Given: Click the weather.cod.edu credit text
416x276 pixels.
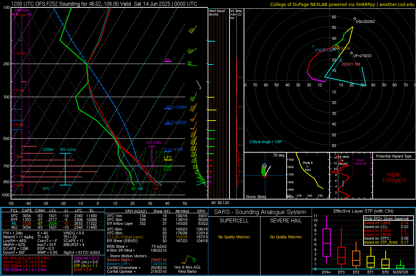Looking at the screenshot, I should pyautogui.click(x=397, y=4).
